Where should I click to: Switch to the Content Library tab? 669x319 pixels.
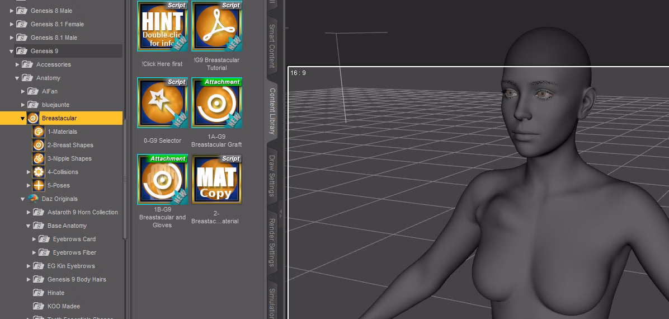point(272,111)
